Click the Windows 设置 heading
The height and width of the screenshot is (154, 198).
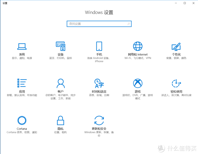pos(99,12)
